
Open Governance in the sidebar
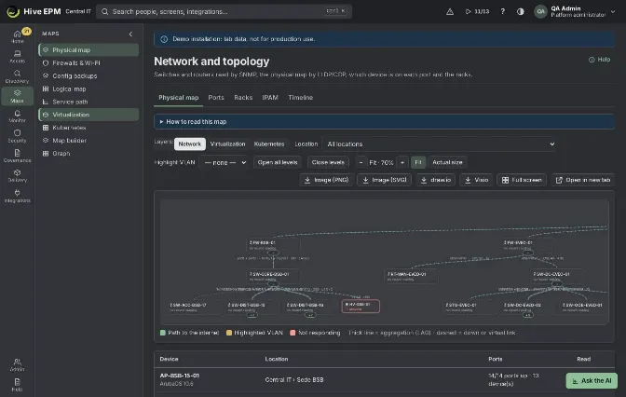coord(17,156)
